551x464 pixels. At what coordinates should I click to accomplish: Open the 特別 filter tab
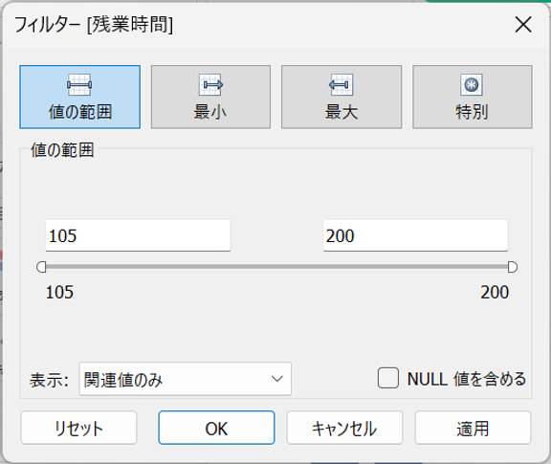coord(473,97)
